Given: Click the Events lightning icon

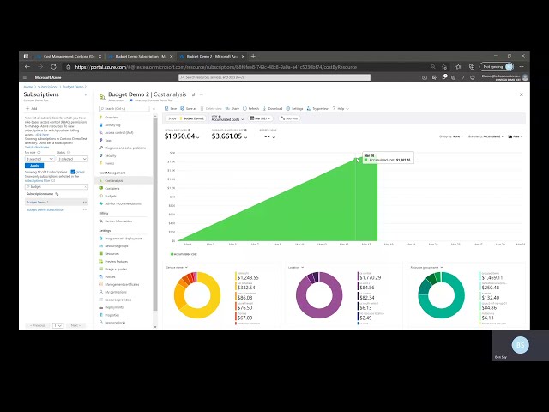Looking at the screenshot, I should tap(101, 163).
